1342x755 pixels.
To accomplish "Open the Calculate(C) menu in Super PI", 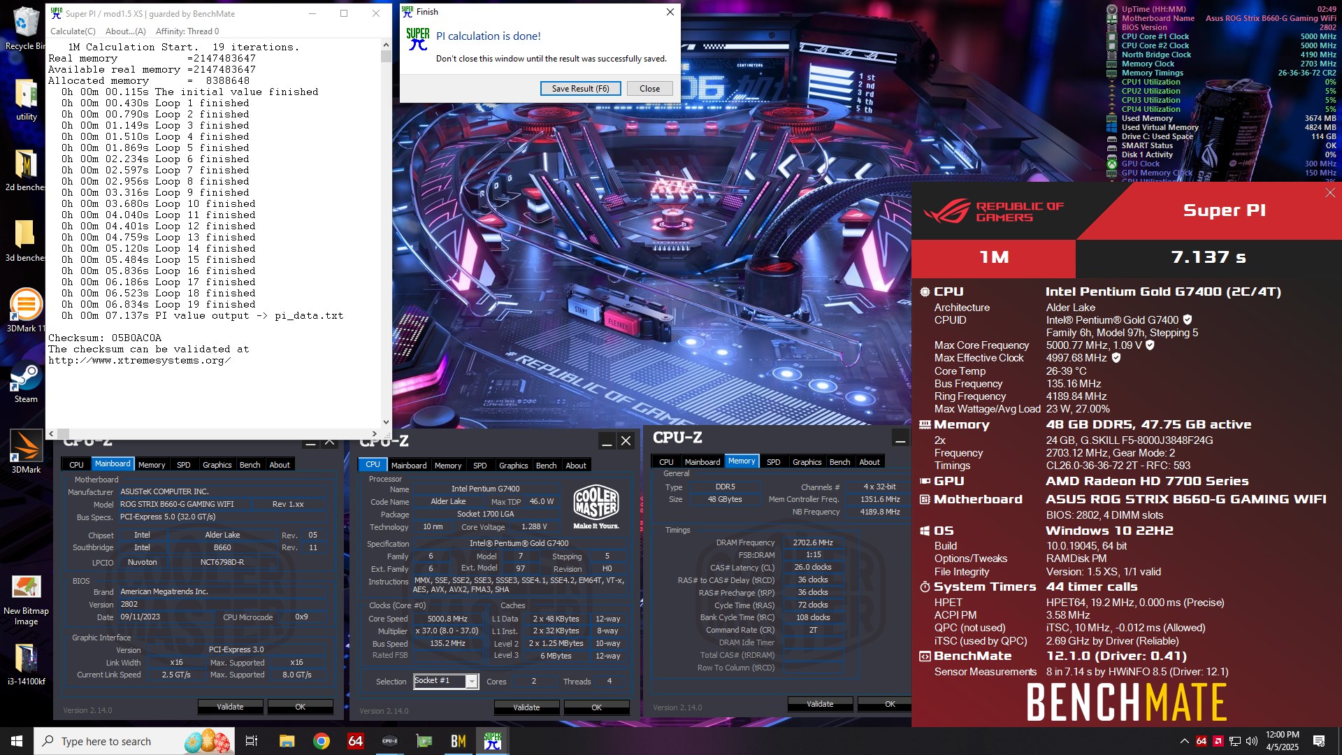I will tap(73, 31).
